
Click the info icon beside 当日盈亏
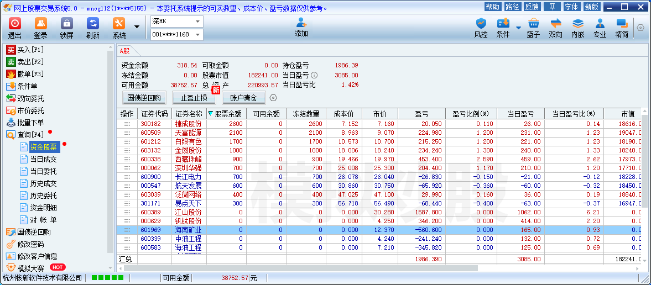314,75
